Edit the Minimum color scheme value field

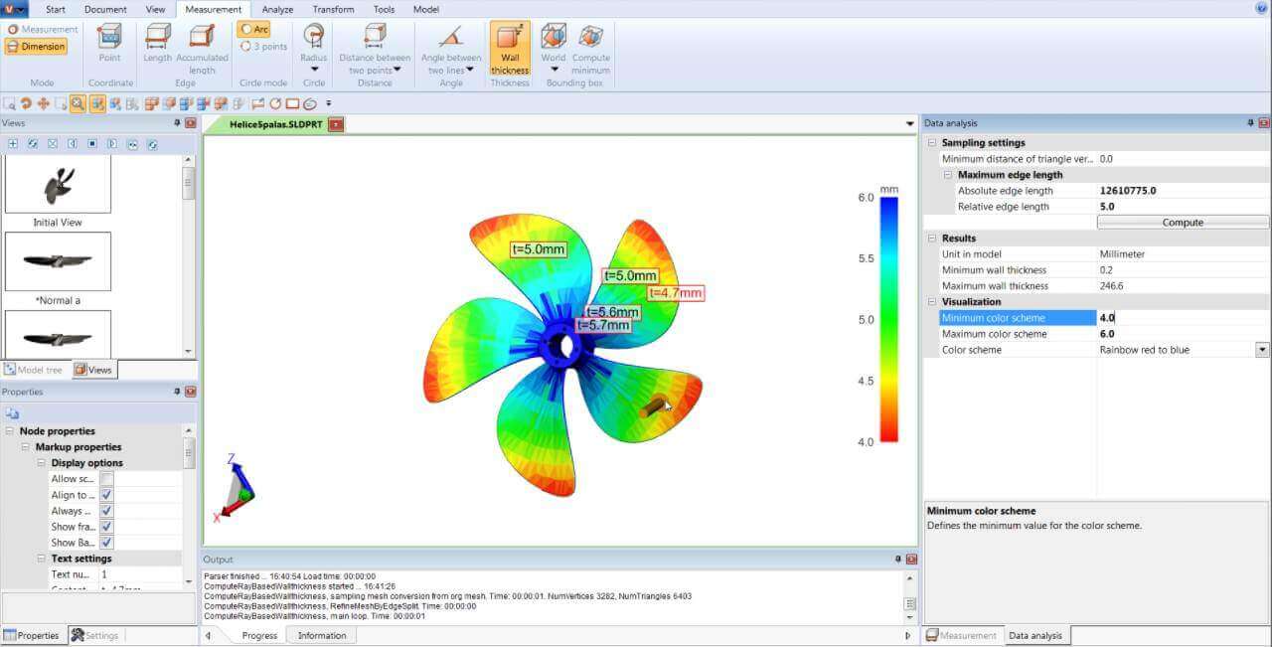pyautogui.click(x=1184, y=318)
